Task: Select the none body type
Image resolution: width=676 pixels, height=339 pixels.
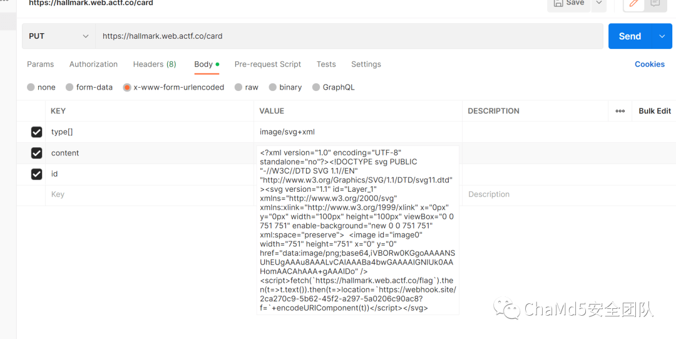Action: click(x=31, y=87)
